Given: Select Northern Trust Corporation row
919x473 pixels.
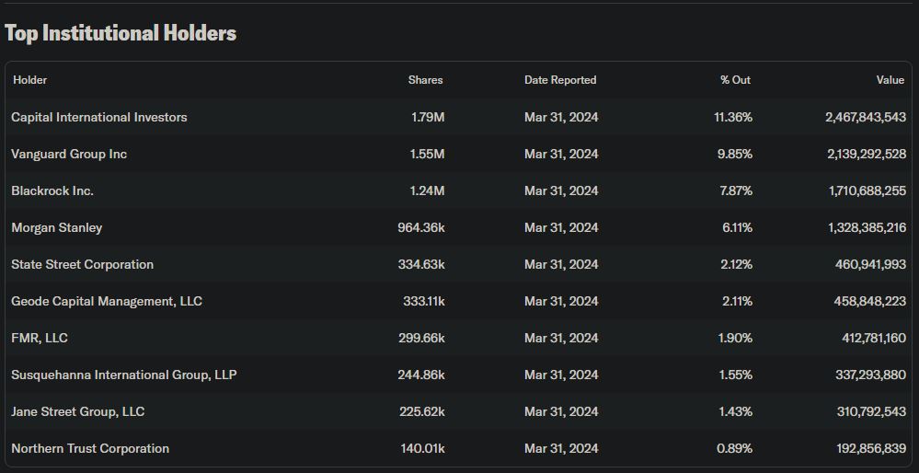Looking at the screenshot, I should pos(90,448).
